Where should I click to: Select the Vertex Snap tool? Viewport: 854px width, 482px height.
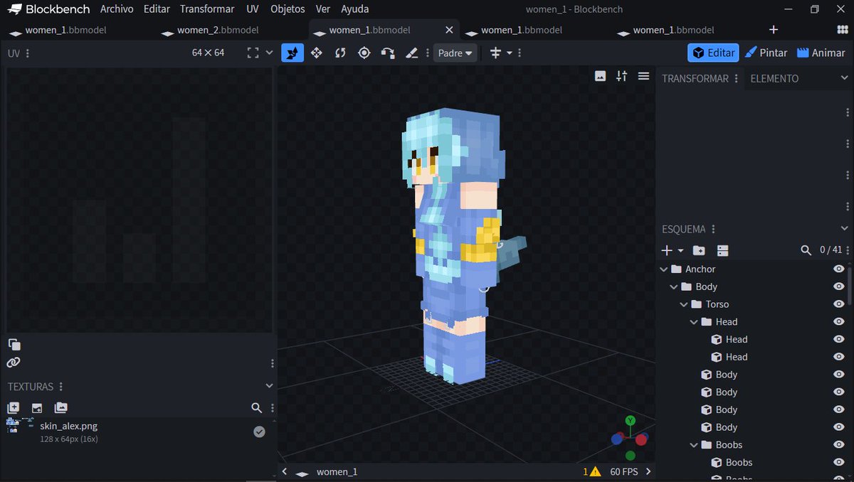(387, 53)
